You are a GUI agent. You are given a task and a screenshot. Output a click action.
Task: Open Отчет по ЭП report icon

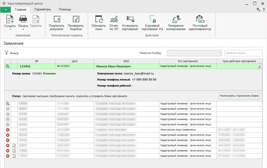coord(114,19)
